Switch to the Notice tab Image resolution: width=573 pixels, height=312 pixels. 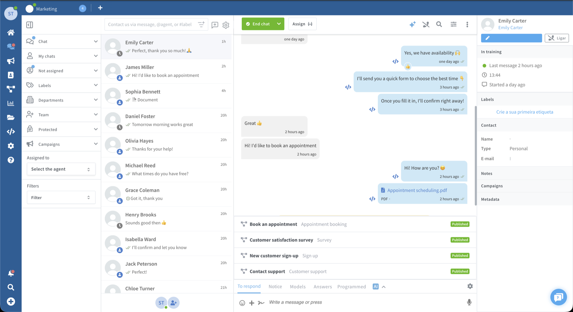275,287
